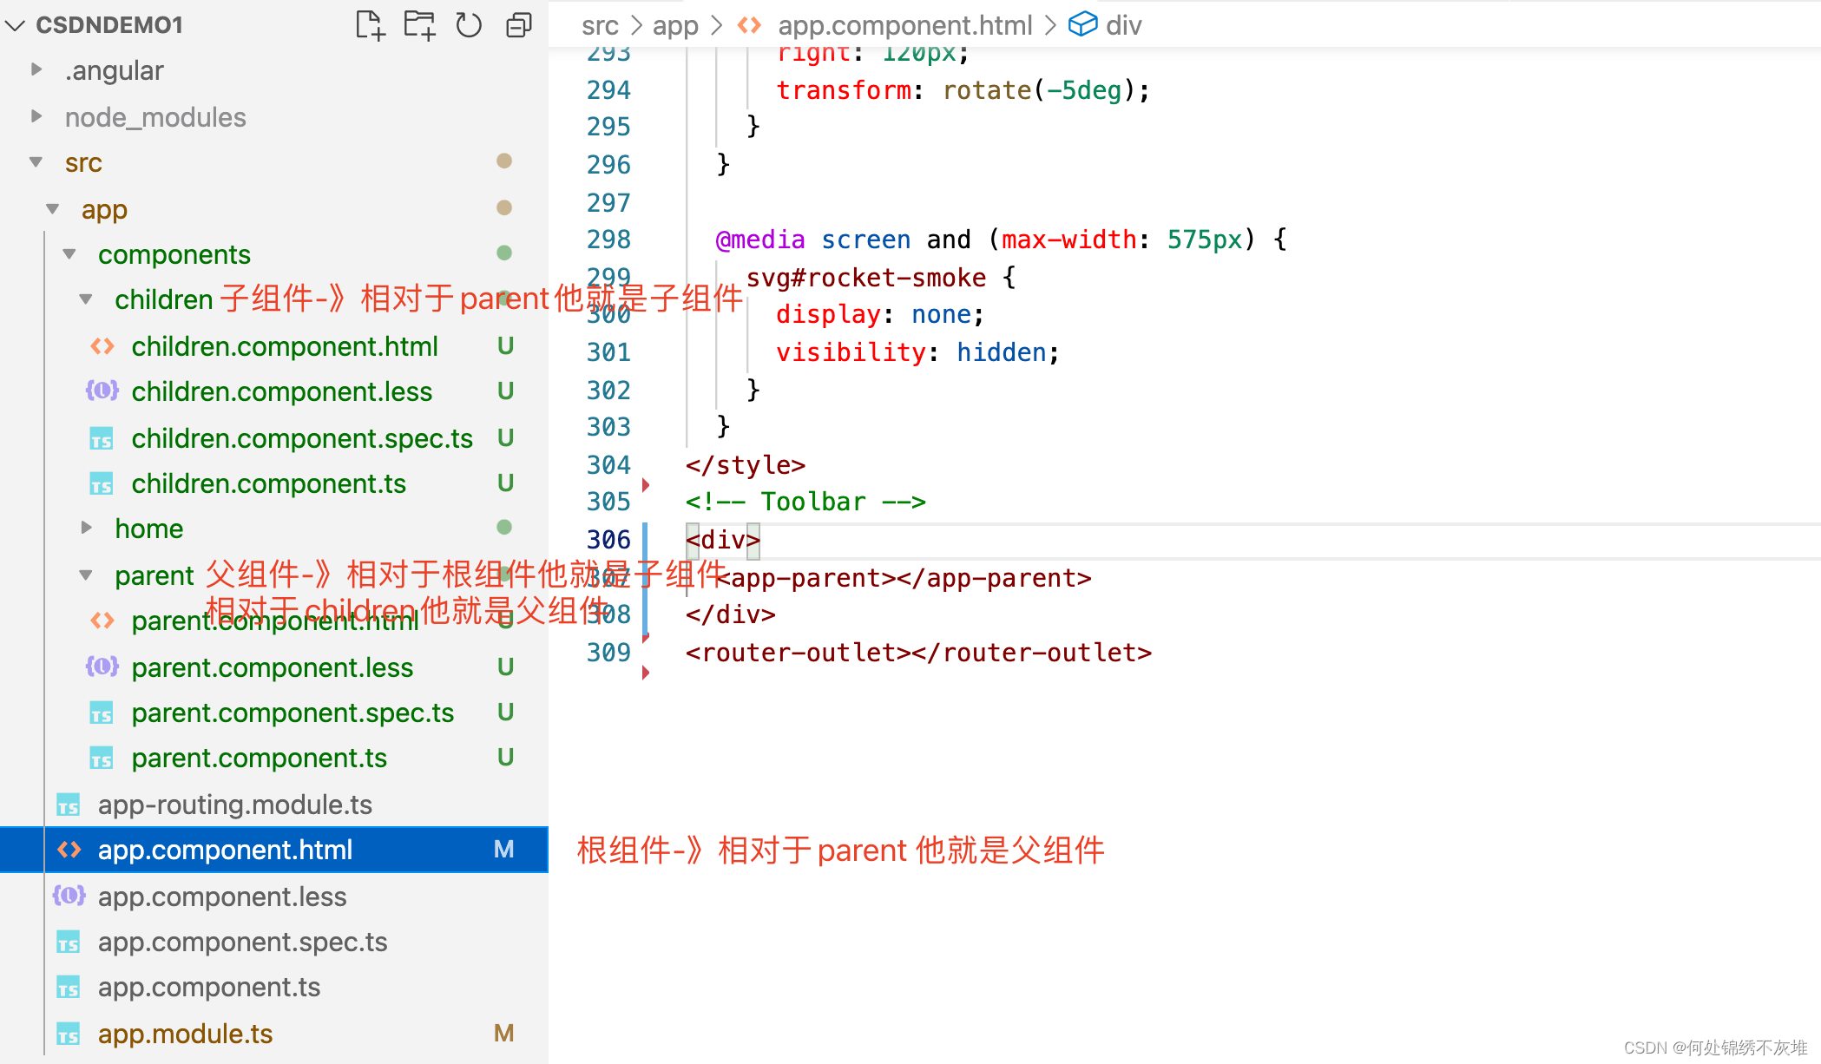This screenshot has height=1064, width=1821.
Task: Click the TS icon of app-routing.module.ts
Action: 69,805
